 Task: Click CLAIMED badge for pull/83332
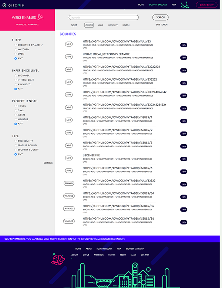69,183
